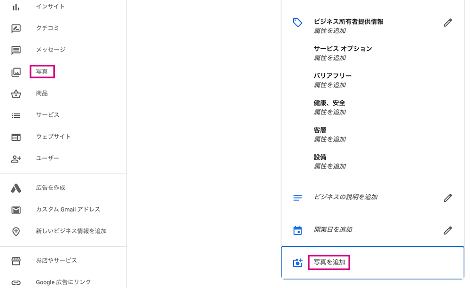Click pencil icon beside ビジネスの説明を追加
This screenshot has height=288, width=470.
pos(447,198)
